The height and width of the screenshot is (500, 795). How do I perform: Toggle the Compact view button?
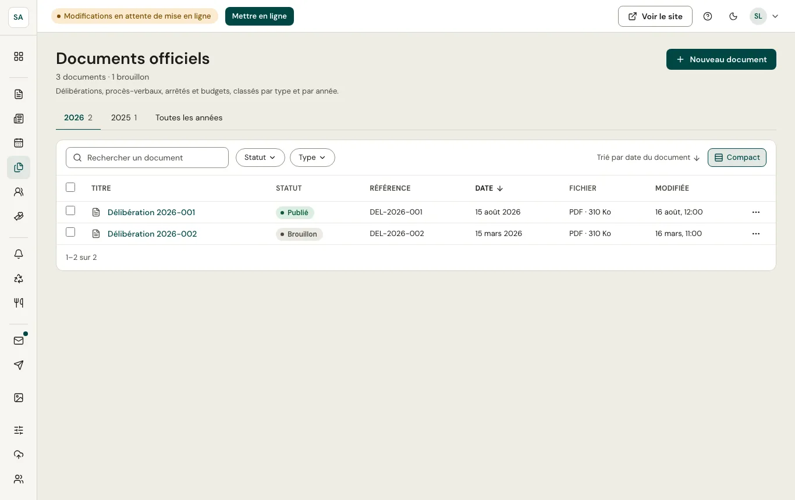737,158
